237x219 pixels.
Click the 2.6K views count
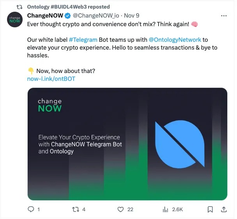(177, 210)
